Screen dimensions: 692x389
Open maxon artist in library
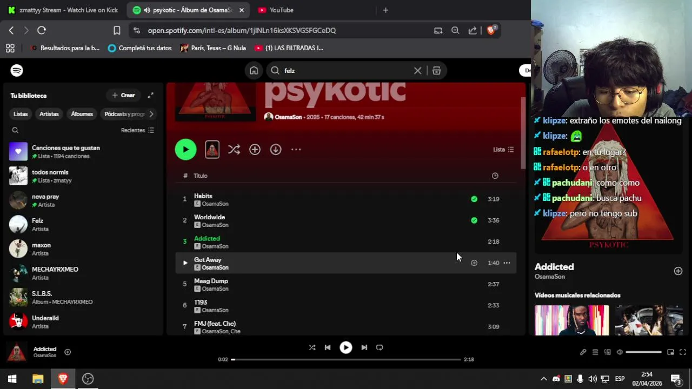[82, 249]
